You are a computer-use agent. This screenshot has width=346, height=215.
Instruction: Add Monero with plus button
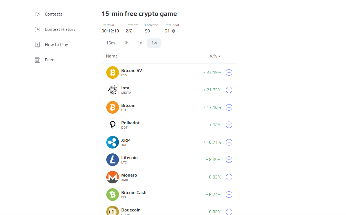tap(229, 177)
